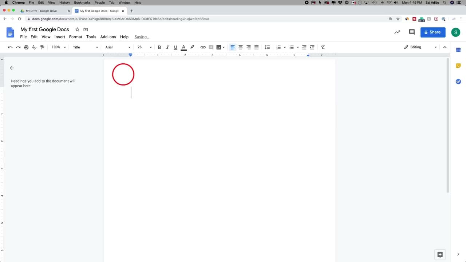Collapse the menus with up chevron

click(445, 47)
